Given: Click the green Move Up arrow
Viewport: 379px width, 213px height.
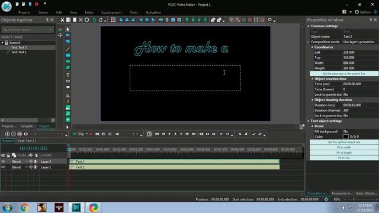Looking at the screenshot, I should [187, 20].
